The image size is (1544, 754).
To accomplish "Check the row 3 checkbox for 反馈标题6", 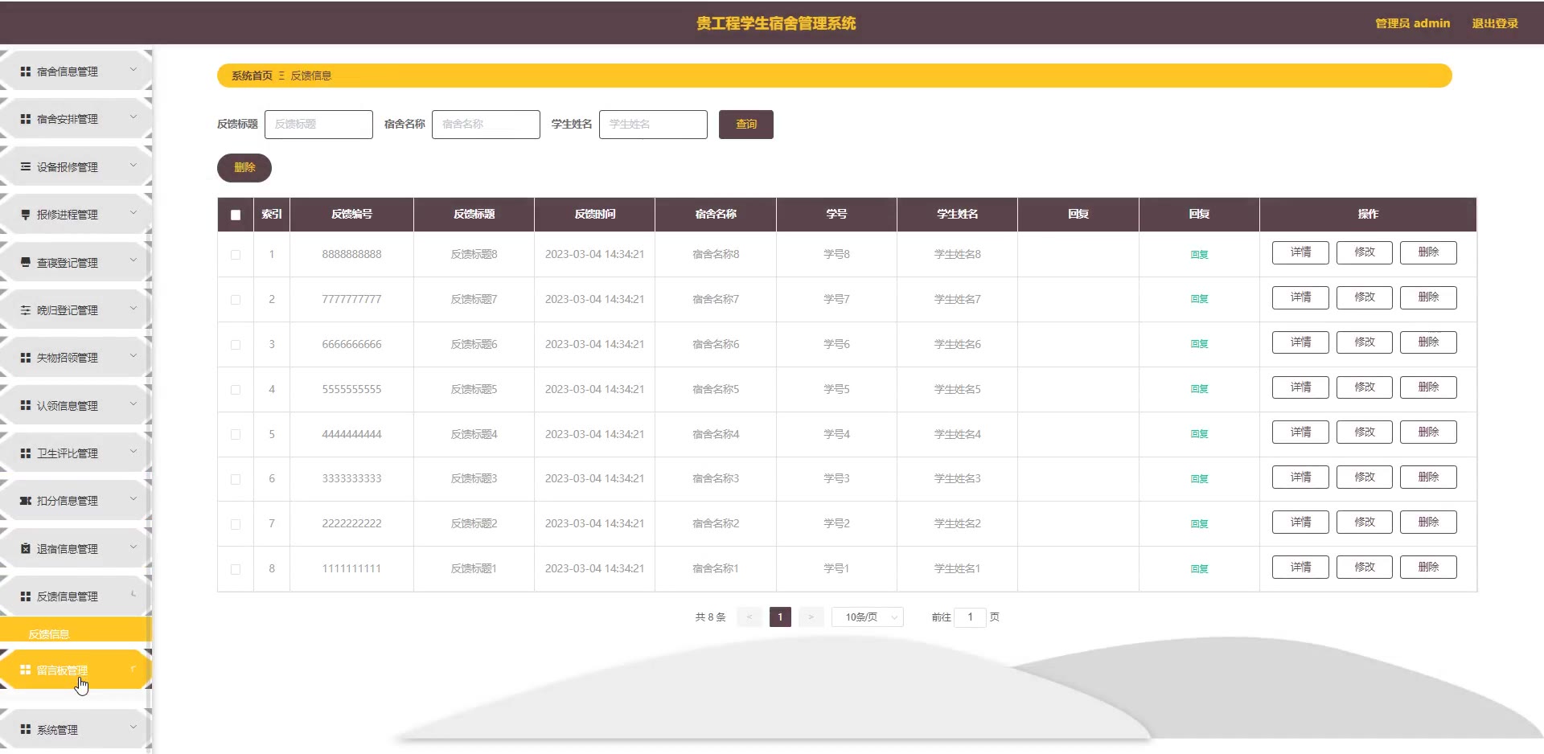I will 236,345.
